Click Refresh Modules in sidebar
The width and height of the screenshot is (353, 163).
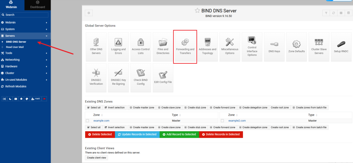click(x=16, y=86)
